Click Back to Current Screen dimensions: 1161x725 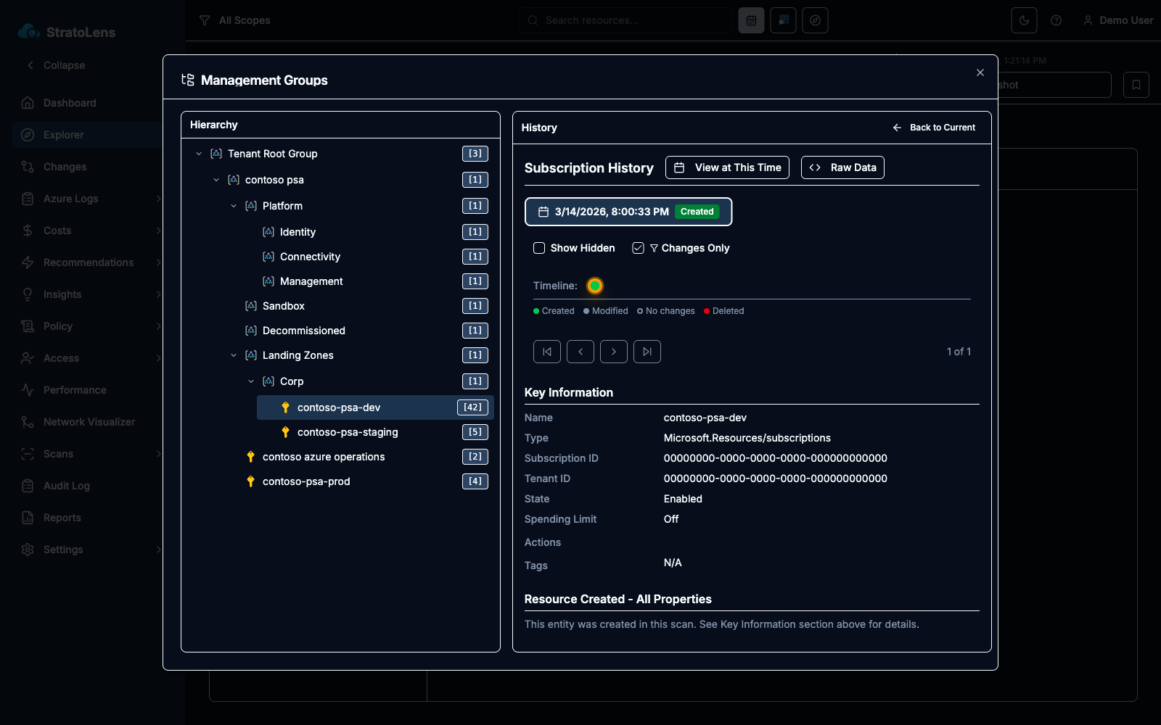pyautogui.click(x=934, y=128)
